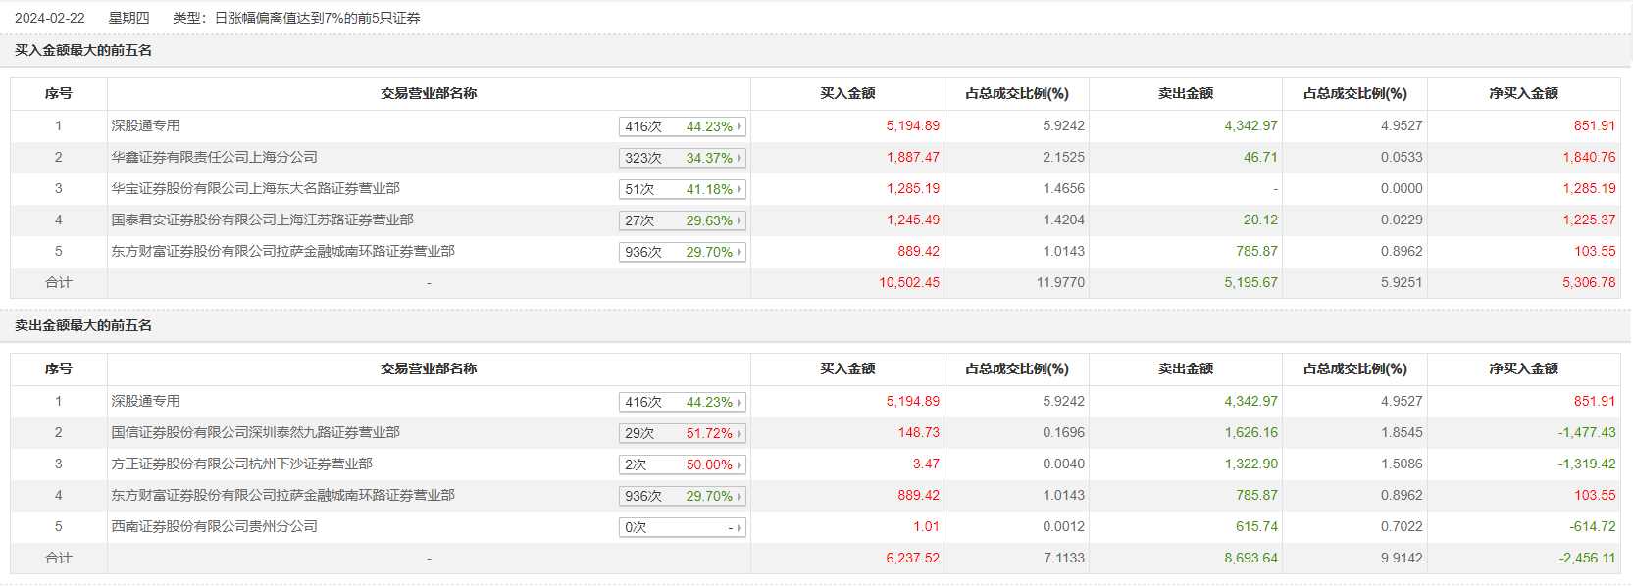
Task: Open 国信证券深圳泰然九路证券营业部 link
Action: [x=255, y=432]
